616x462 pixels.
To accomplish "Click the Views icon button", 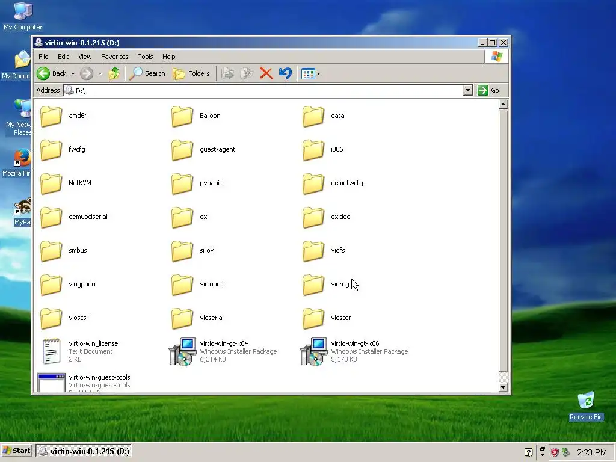I will 308,73.
